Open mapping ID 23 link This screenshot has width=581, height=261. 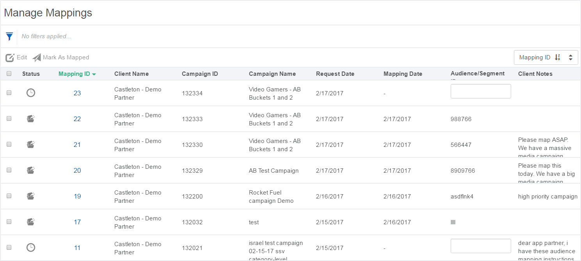tap(77, 93)
